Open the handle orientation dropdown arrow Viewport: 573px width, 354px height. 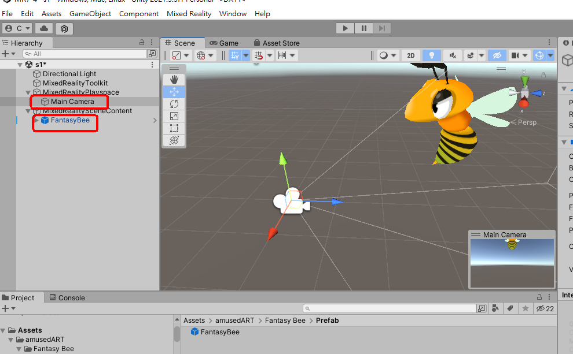coord(211,55)
